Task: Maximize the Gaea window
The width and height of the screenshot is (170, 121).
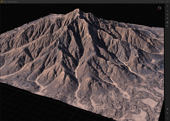Action: coord(162,2)
